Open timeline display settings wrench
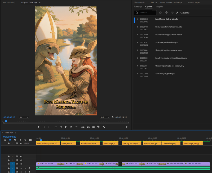Screen dimensions: 212x173 25,140
